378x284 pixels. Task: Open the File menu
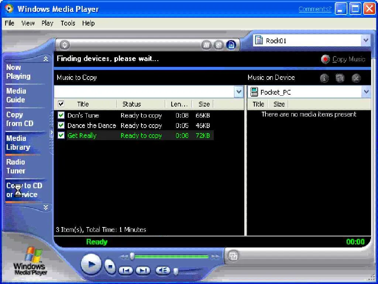(9, 23)
